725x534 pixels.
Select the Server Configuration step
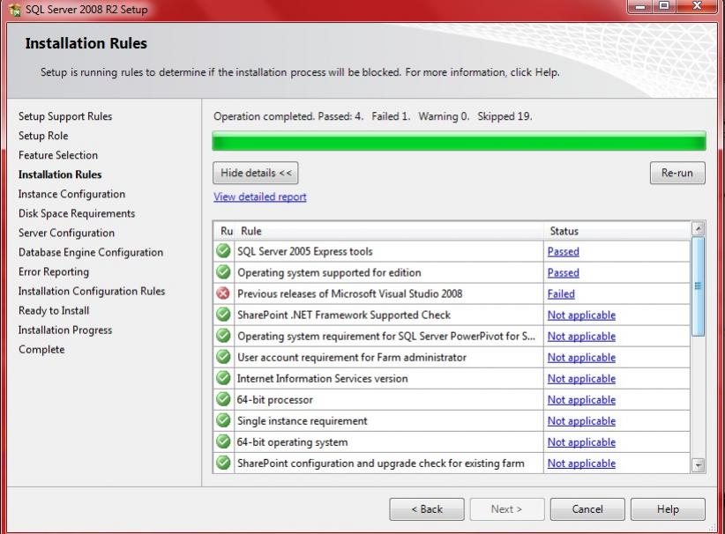(x=66, y=233)
